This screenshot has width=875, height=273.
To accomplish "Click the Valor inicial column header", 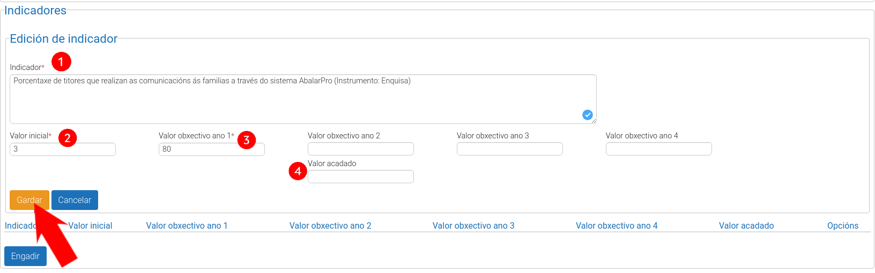I will pyautogui.click(x=90, y=225).
